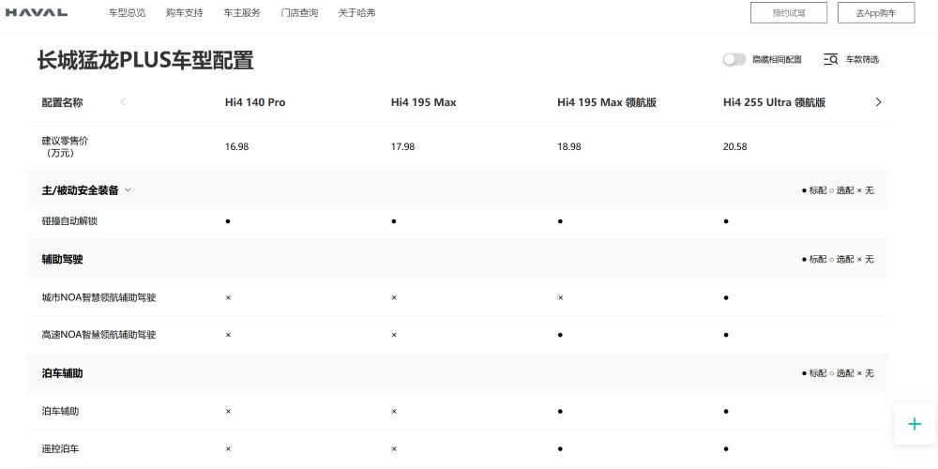
Task: Collapse the 主/被动安全装备 section chevron
Action: point(128,190)
